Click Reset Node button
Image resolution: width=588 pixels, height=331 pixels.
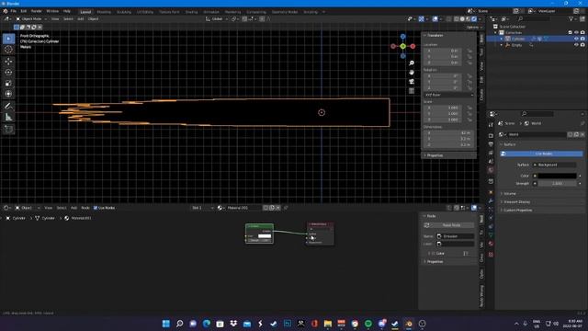click(x=449, y=225)
